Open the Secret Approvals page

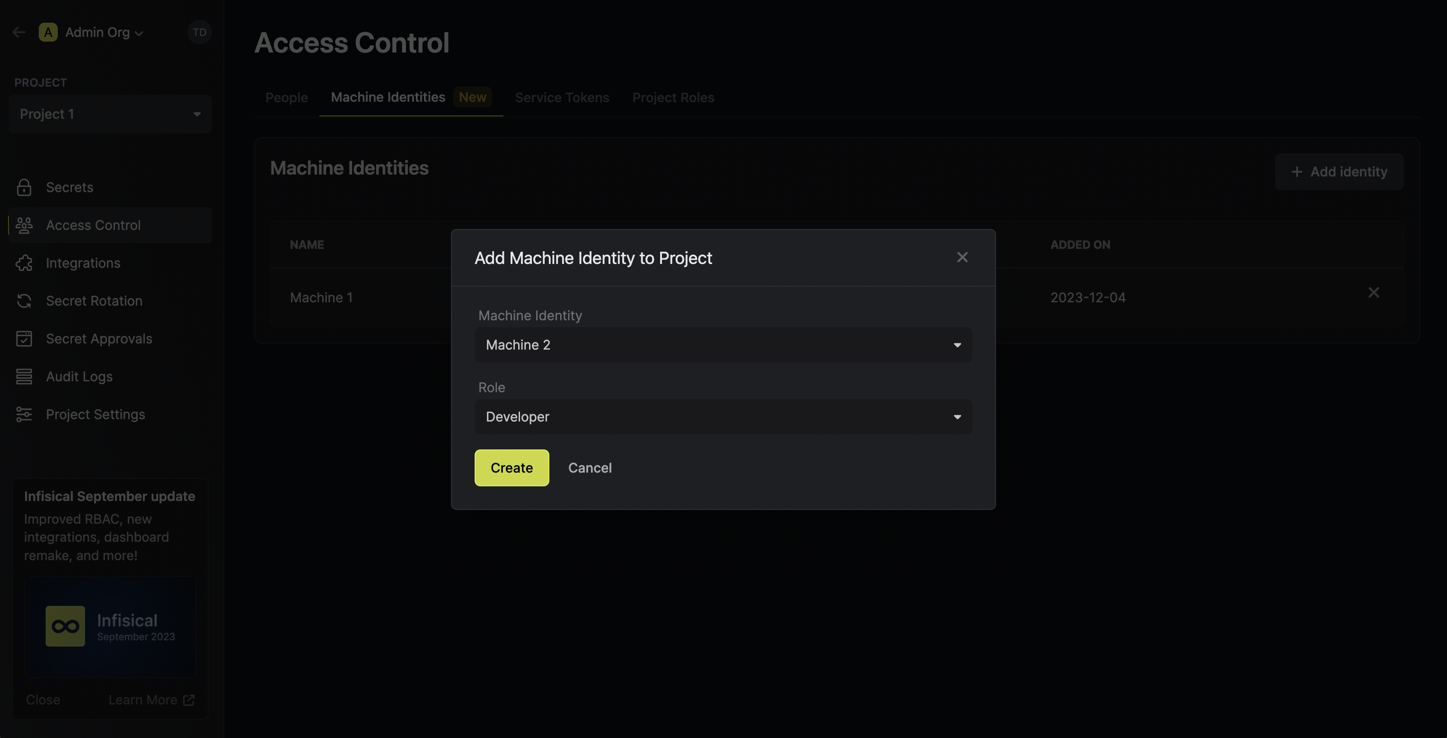pyautogui.click(x=110, y=339)
